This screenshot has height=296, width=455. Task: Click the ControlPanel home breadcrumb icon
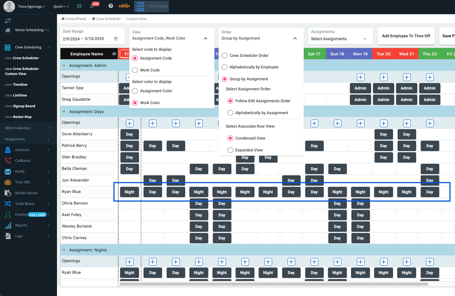pos(63,18)
